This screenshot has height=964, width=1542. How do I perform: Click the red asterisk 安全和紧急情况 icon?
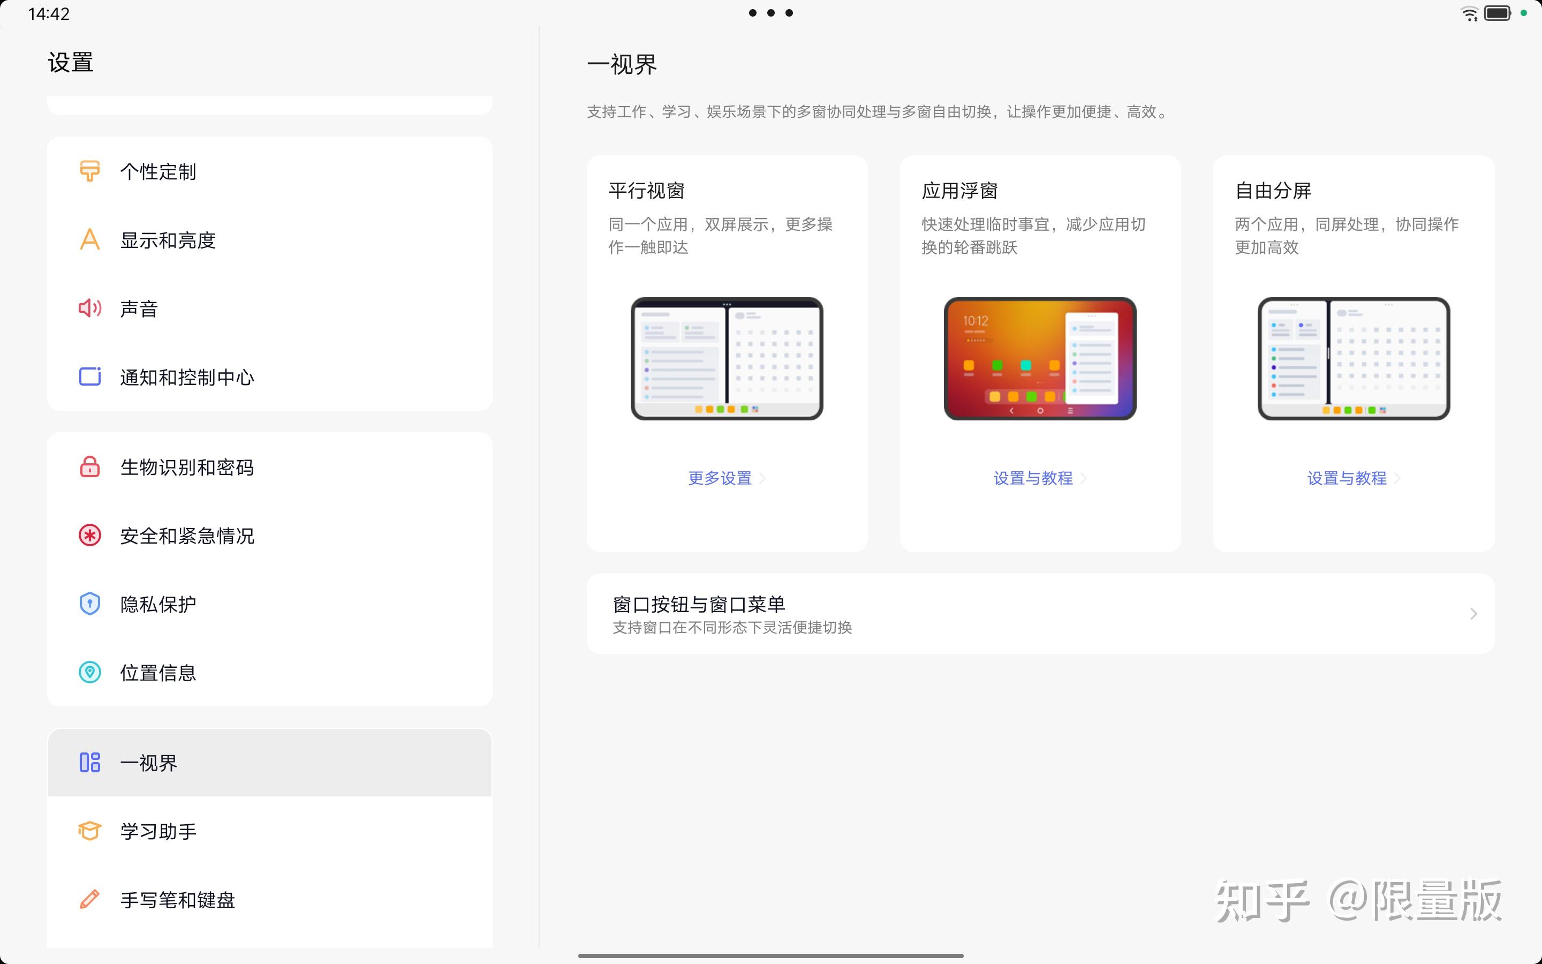click(89, 536)
